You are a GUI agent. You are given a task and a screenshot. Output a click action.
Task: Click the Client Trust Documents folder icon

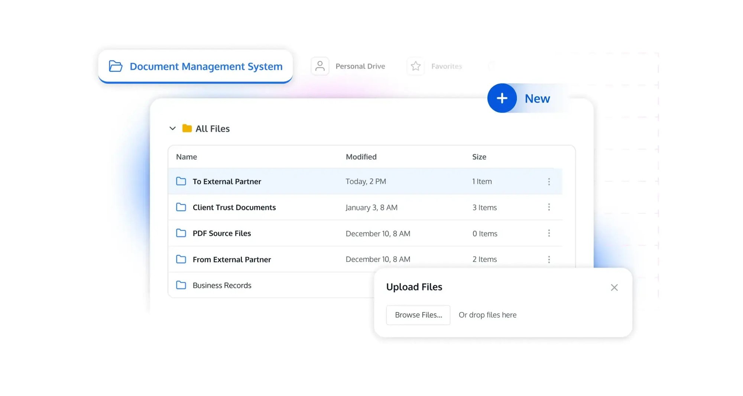(181, 207)
